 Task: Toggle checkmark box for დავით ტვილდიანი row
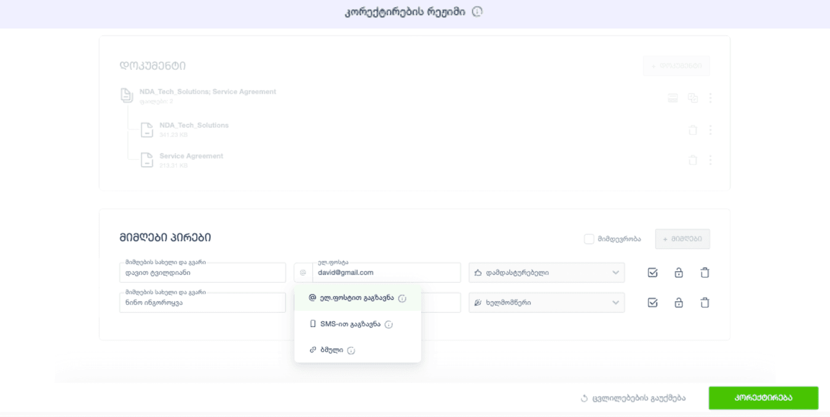(x=653, y=273)
